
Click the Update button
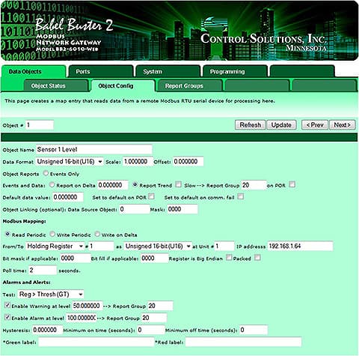coord(281,124)
